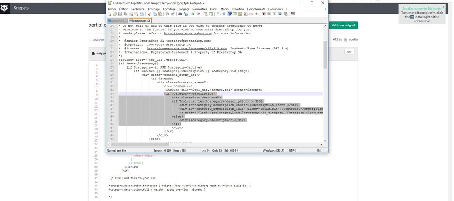Toggle the show all characters pilcrow icon
This screenshot has width=454, height=201.
tap(225, 14)
